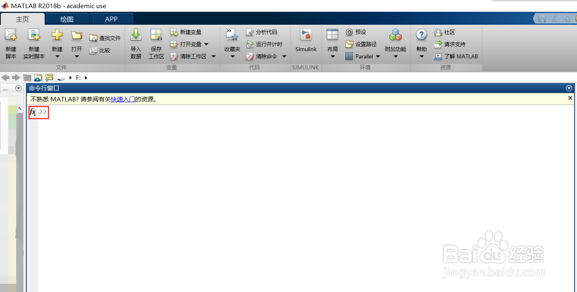Go forward with the right arrow
This screenshot has width=577, height=292.
coord(16,77)
